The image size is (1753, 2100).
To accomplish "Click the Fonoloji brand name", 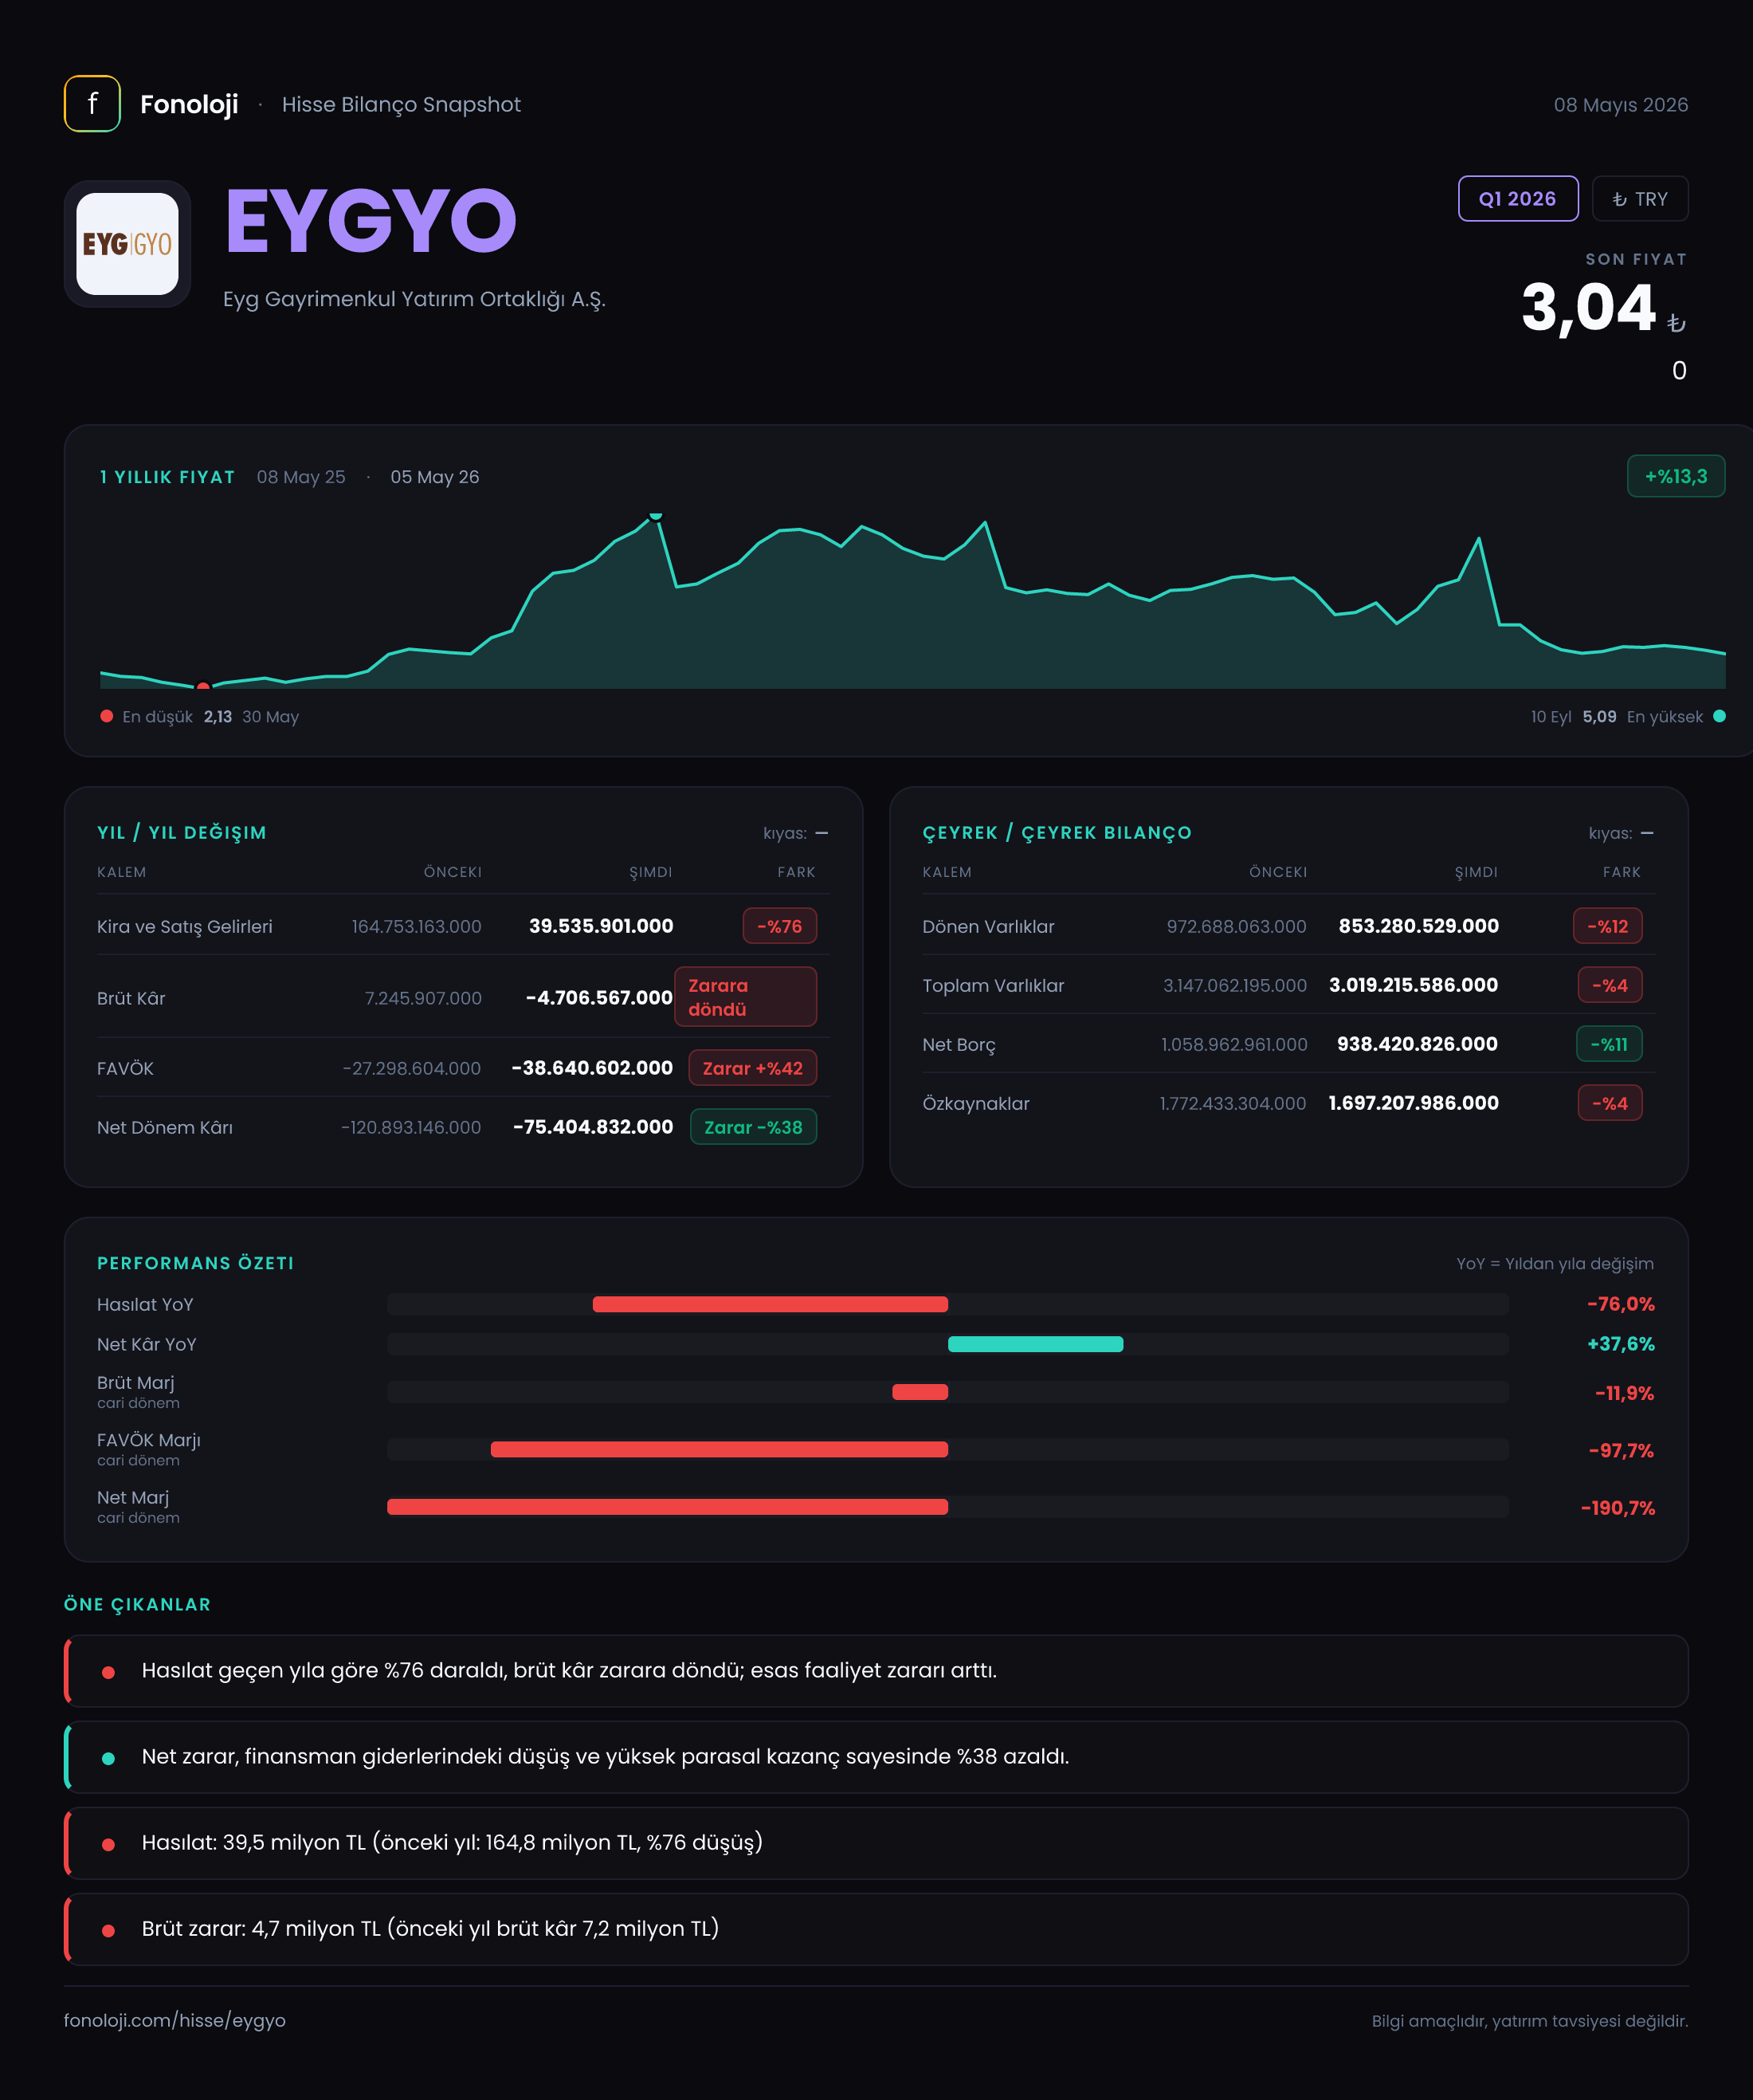I will [189, 104].
